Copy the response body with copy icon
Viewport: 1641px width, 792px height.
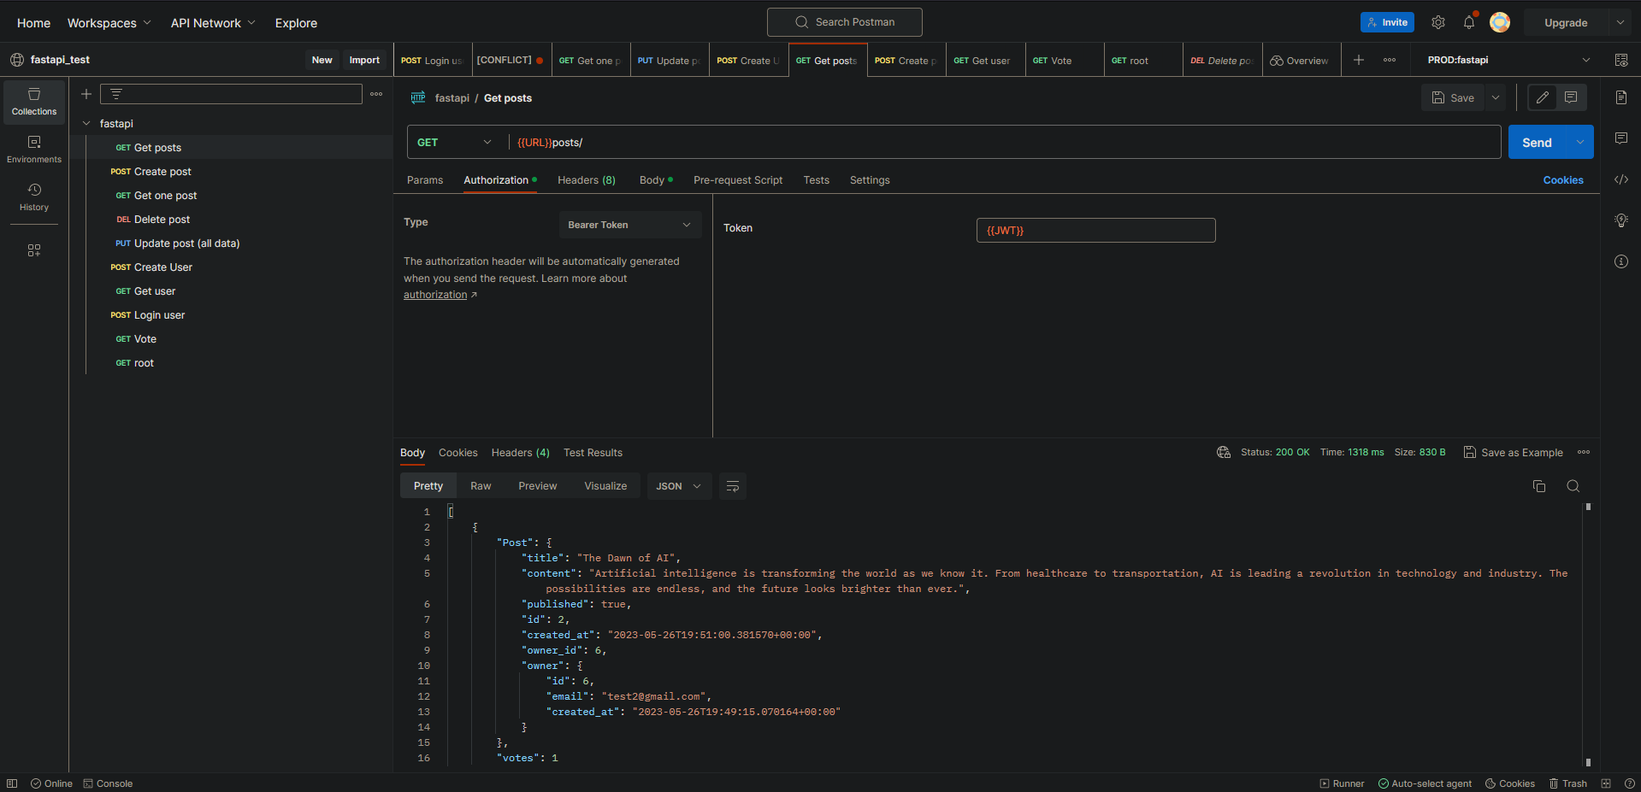(x=1539, y=486)
